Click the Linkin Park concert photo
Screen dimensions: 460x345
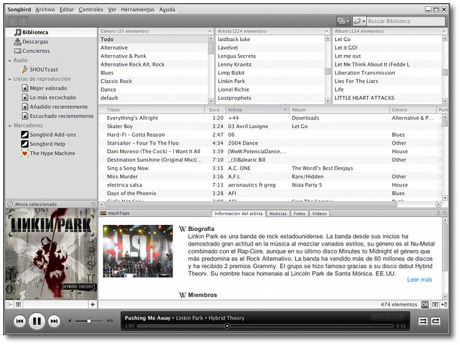point(138,251)
